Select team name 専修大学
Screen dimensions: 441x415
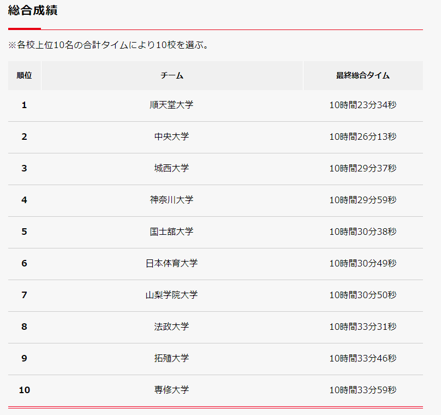point(171,390)
